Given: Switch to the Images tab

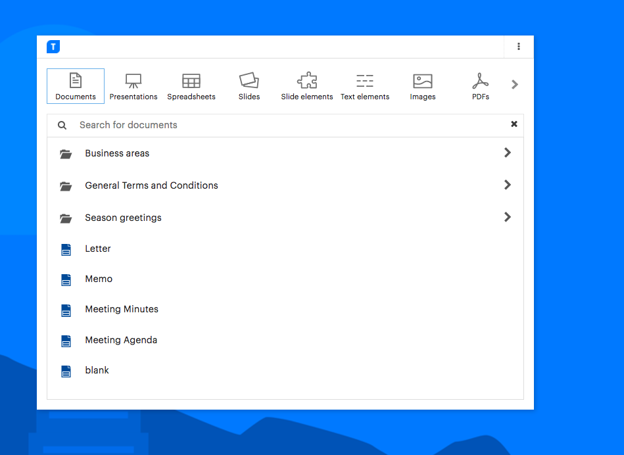Looking at the screenshot, I should click(423, 86).
